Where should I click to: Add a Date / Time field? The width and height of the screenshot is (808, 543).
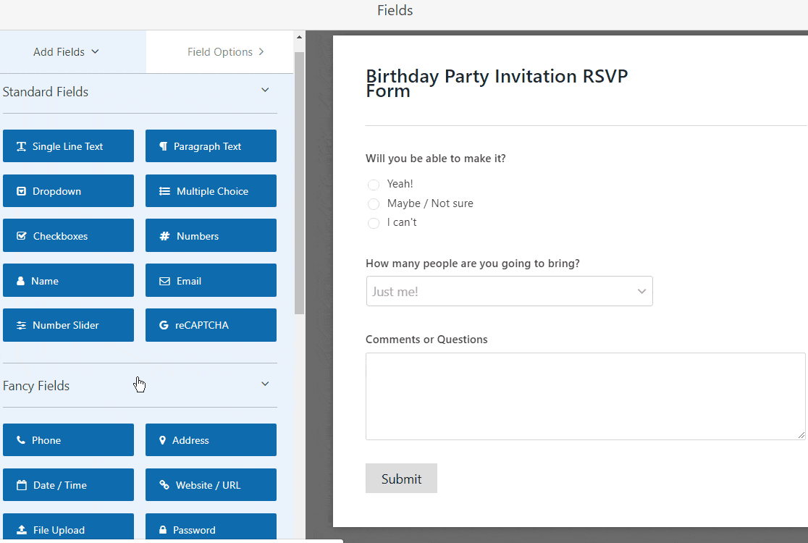68,485
